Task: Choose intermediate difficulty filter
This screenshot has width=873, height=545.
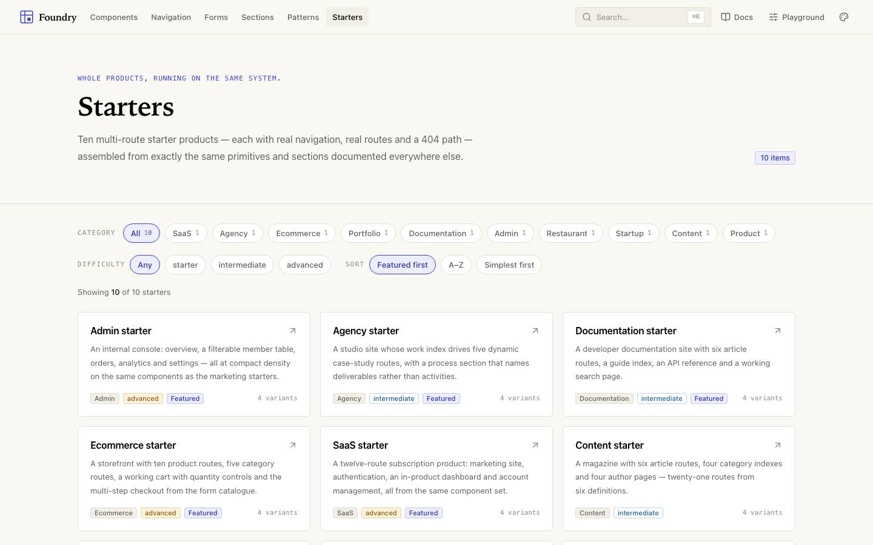Action: pos(242,265)
